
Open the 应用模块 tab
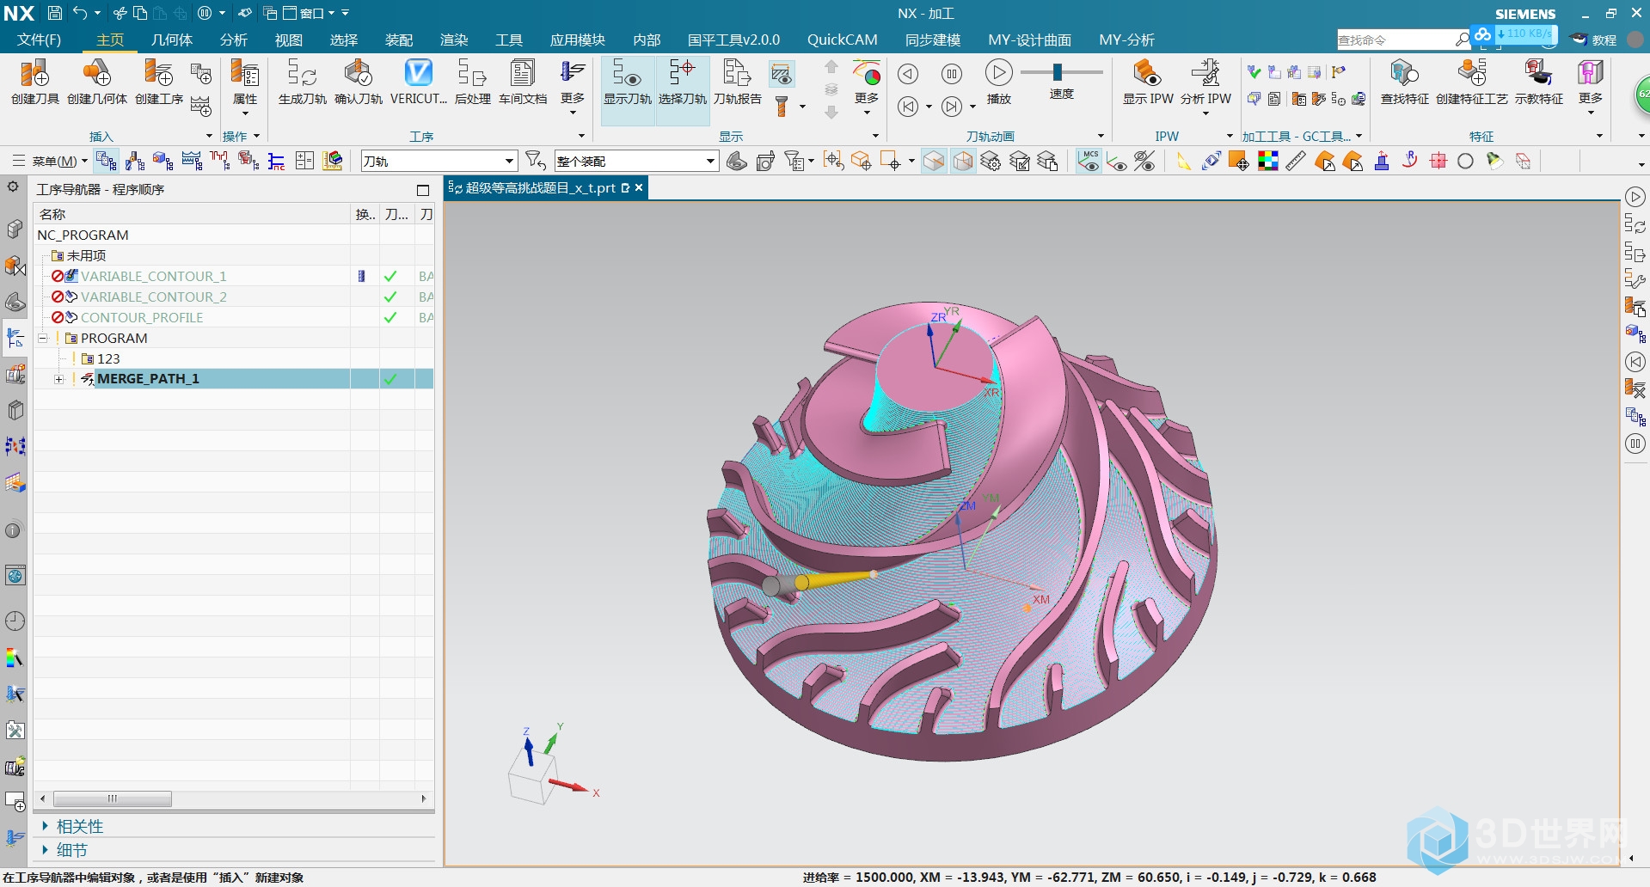[578, 40]
